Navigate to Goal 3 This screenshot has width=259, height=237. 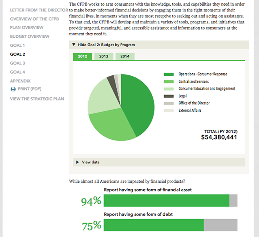pyautogui.click(x=17, y=63)
